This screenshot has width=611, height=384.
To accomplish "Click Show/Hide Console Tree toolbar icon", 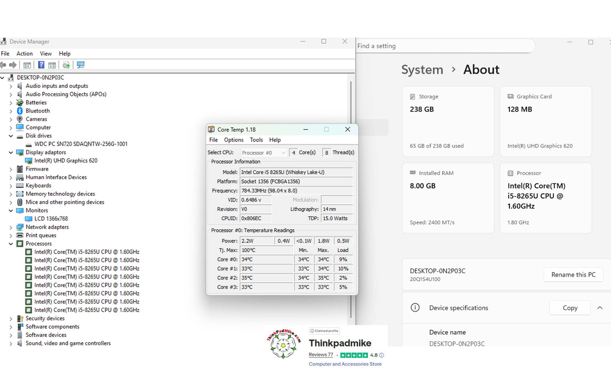I will coord(27,65).
